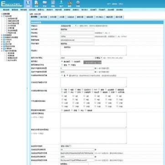Switch to the FTP/EMAIL tab

coord(99,17)
